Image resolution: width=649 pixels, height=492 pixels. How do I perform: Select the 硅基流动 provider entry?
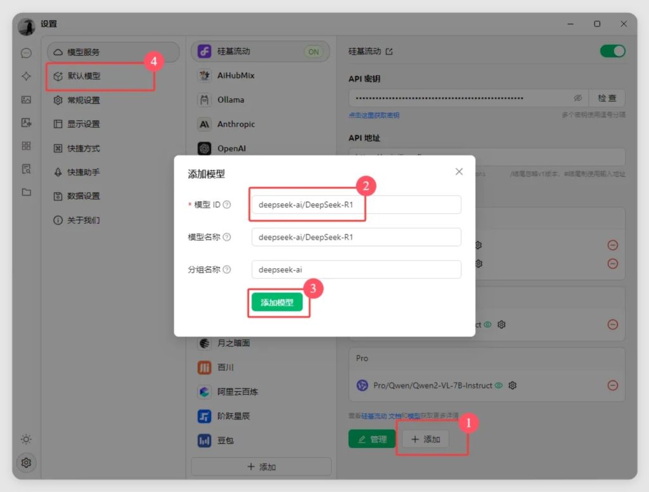[260, 51]
